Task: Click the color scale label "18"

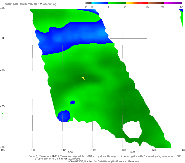Action: (x=107, y=7)
